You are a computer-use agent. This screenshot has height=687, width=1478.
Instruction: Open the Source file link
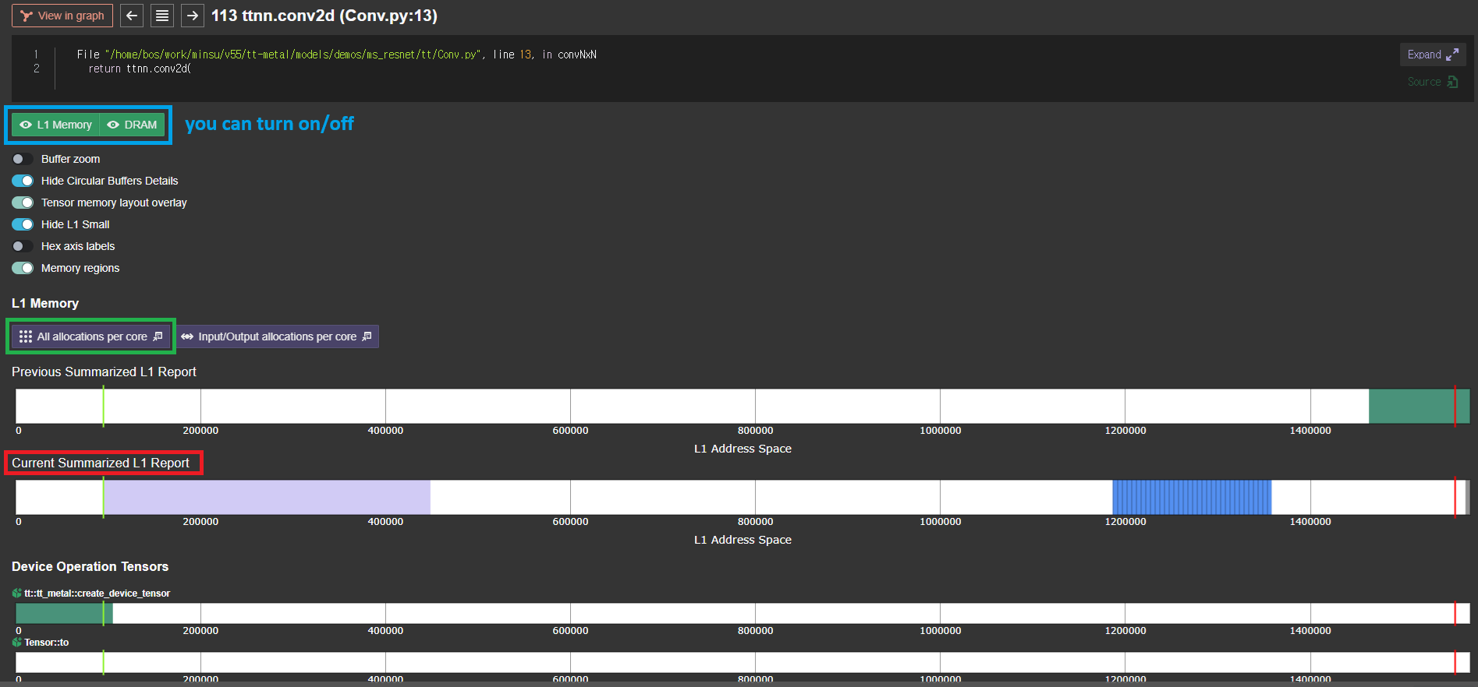pyautogui.click(x=1432, y=82)
